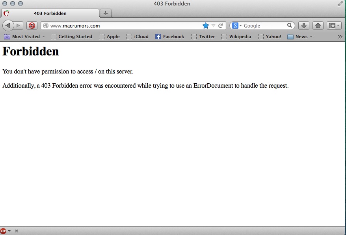
Task: Bookmark this page with the star
Action: point(205,26)
